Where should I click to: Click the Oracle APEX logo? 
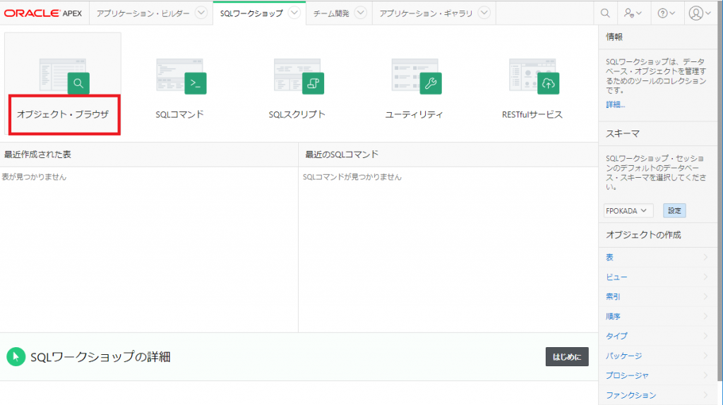pyautogui.click(x=43, y=13)
